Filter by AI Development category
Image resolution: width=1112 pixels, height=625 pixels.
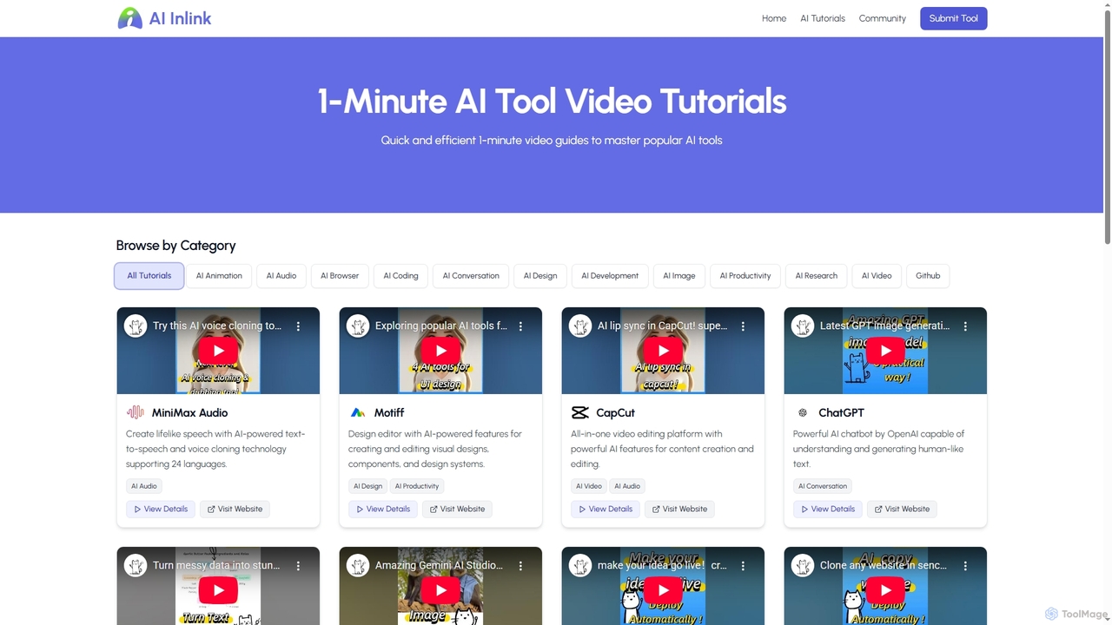click(610, 276)
